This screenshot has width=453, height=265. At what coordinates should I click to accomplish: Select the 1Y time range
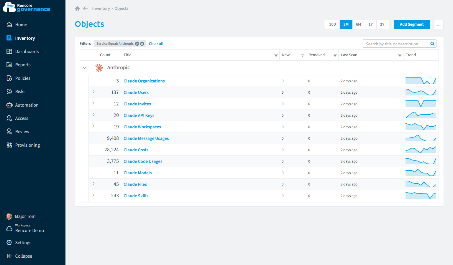(x=371, y=24)
